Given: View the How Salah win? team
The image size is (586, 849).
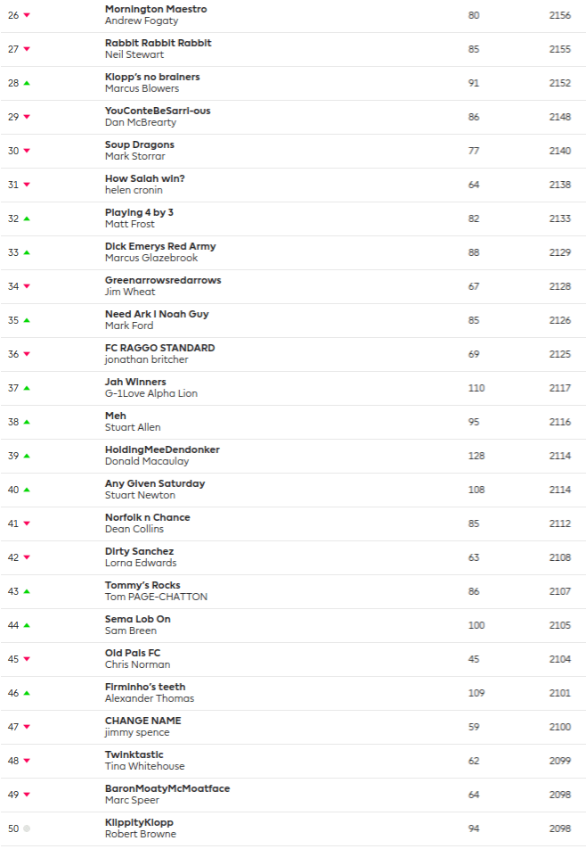Looking at the screenshot, I should coord(144,178).
